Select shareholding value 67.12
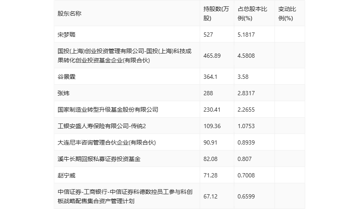The height and width of the screenshot is (209, 359). 210,196
